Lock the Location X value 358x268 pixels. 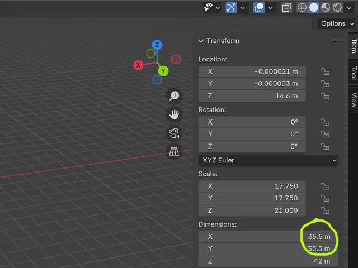click(x=325, y=72)
